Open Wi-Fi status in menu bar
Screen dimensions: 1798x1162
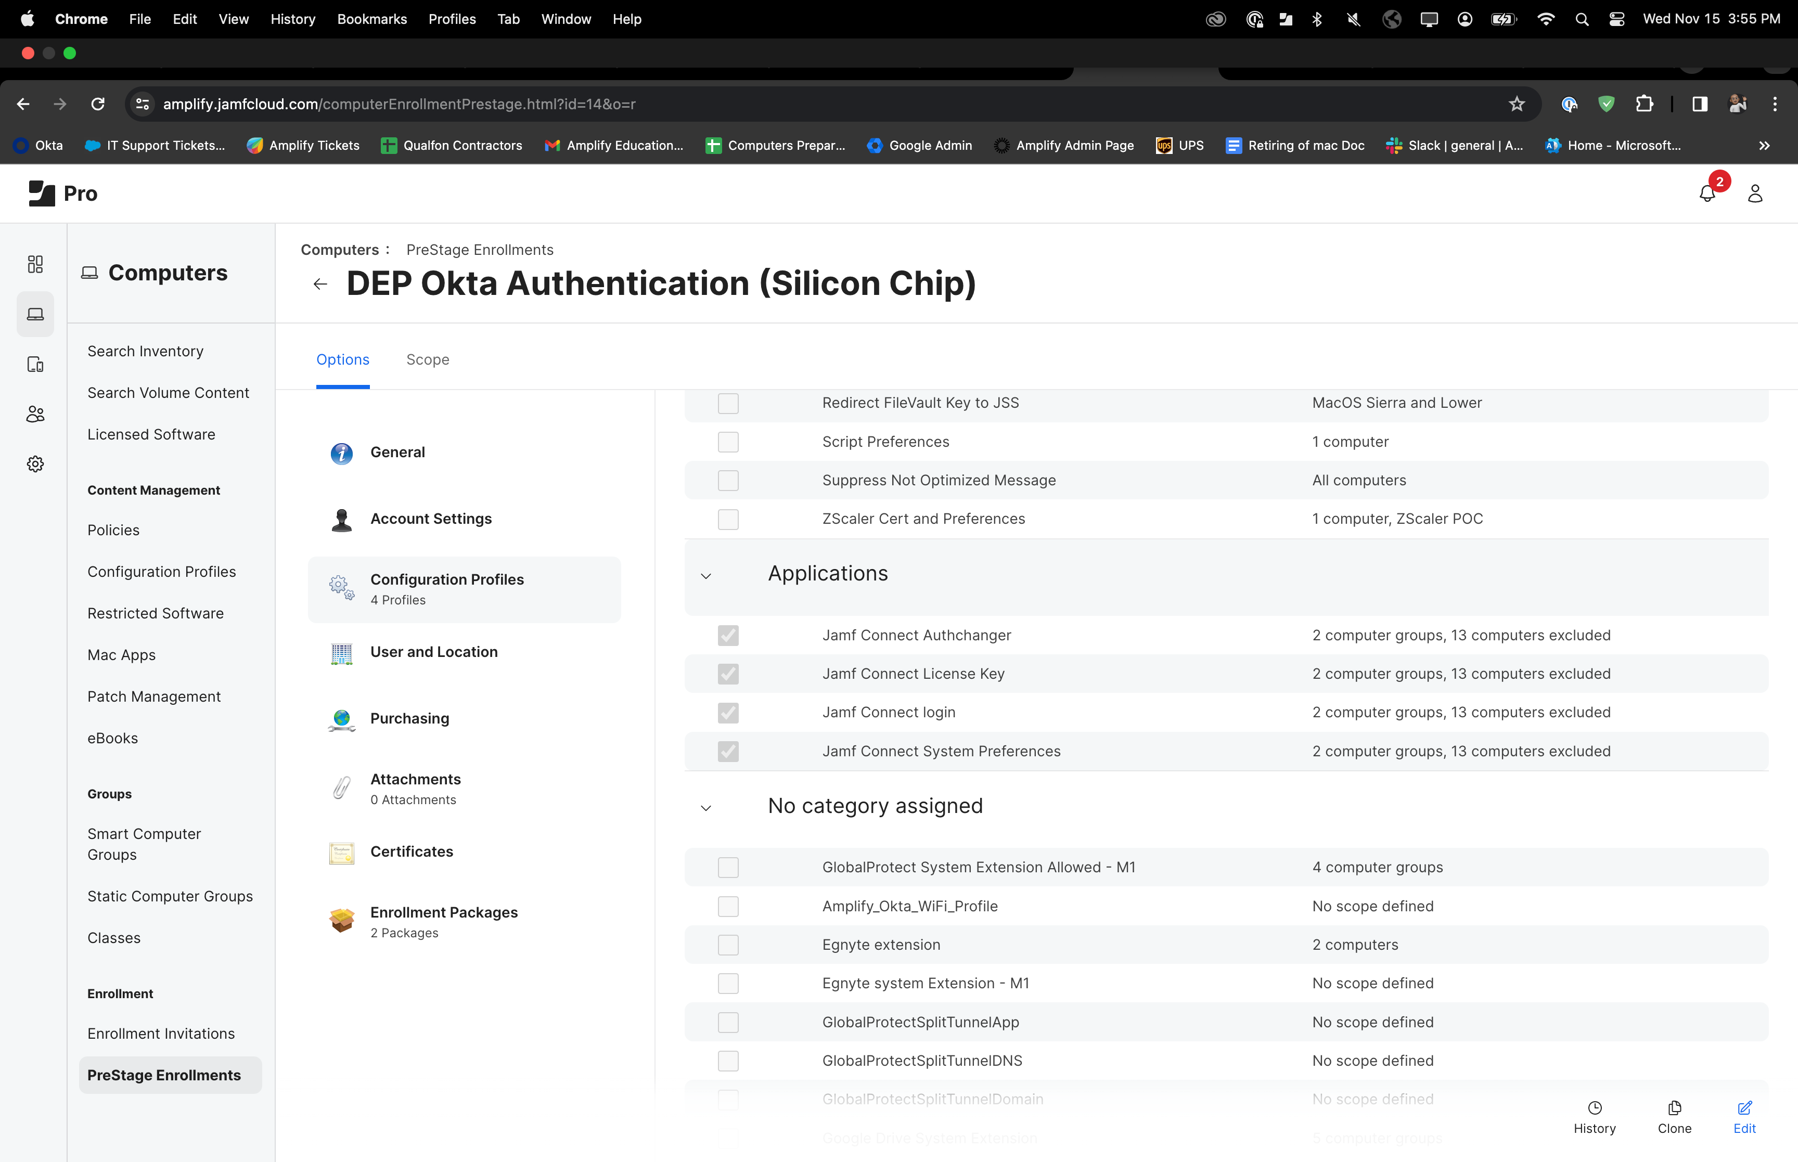pos(1545,19)
